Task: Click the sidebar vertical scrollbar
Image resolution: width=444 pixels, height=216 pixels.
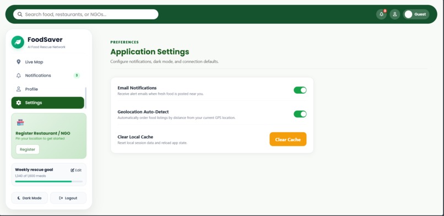Action: 86,98
